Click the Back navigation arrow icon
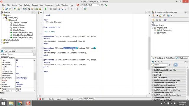Screen dimensions: 189x106 71,9
